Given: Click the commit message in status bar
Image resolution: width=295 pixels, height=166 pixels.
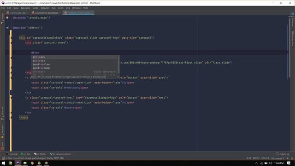Looking at the screenshot, I should click(x=35, y=158).
